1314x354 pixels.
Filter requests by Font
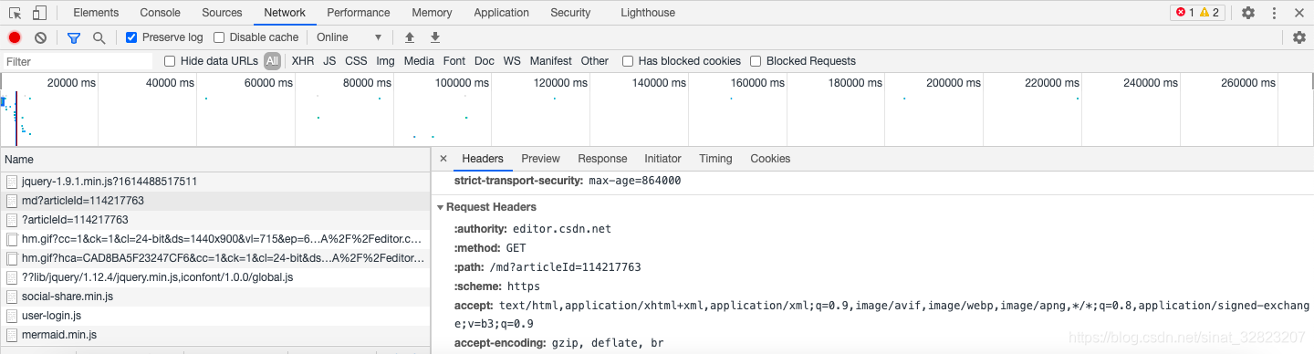(x=454, y=61)
